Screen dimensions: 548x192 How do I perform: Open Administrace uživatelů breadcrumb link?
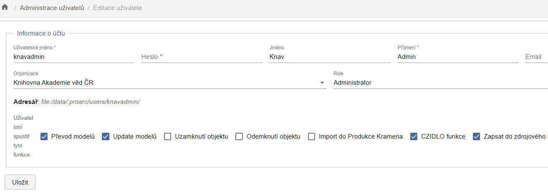pyautogui.click(x=52, y=8)
